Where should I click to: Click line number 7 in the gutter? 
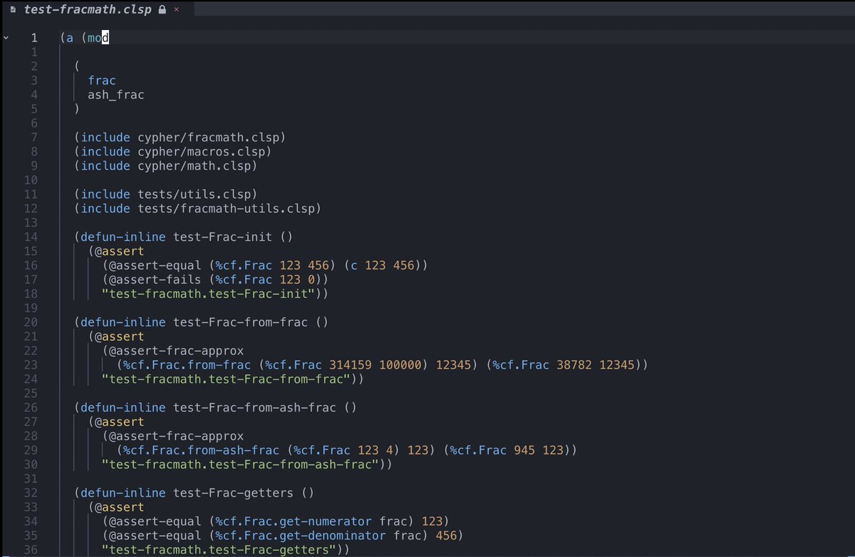[35, 137]
